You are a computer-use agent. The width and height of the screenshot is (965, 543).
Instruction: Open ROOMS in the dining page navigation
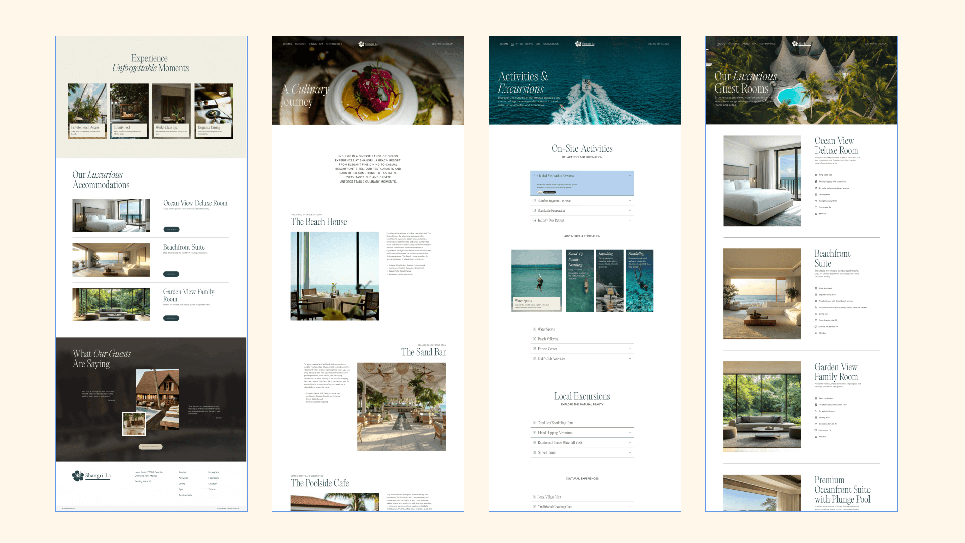[287, 44]
